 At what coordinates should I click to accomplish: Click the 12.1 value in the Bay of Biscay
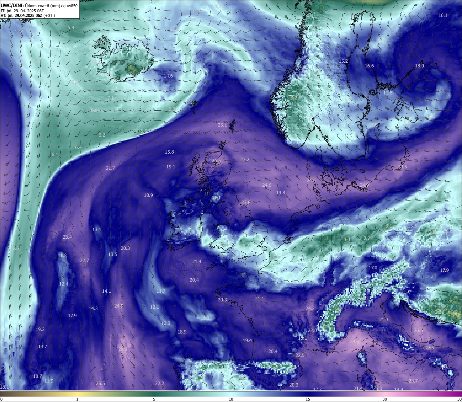[154, 307]
